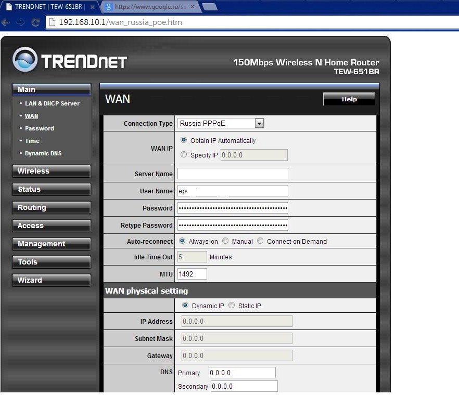459x396 pixels.
Task: Click the TRENDnet logo
Action: [70, 60]
